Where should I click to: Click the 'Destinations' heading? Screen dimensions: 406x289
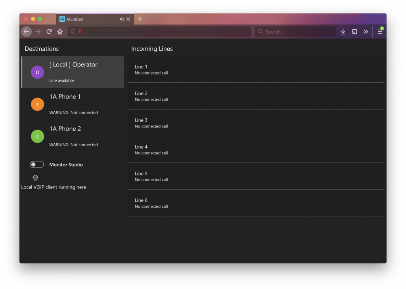point(42,49)
